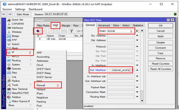The image size is (179, 110).
Task: Click the blue plus add rule icon
Action: [x=38, y=31]
